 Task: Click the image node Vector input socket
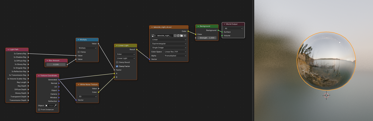pyautogui.click(x=149, y=59)
